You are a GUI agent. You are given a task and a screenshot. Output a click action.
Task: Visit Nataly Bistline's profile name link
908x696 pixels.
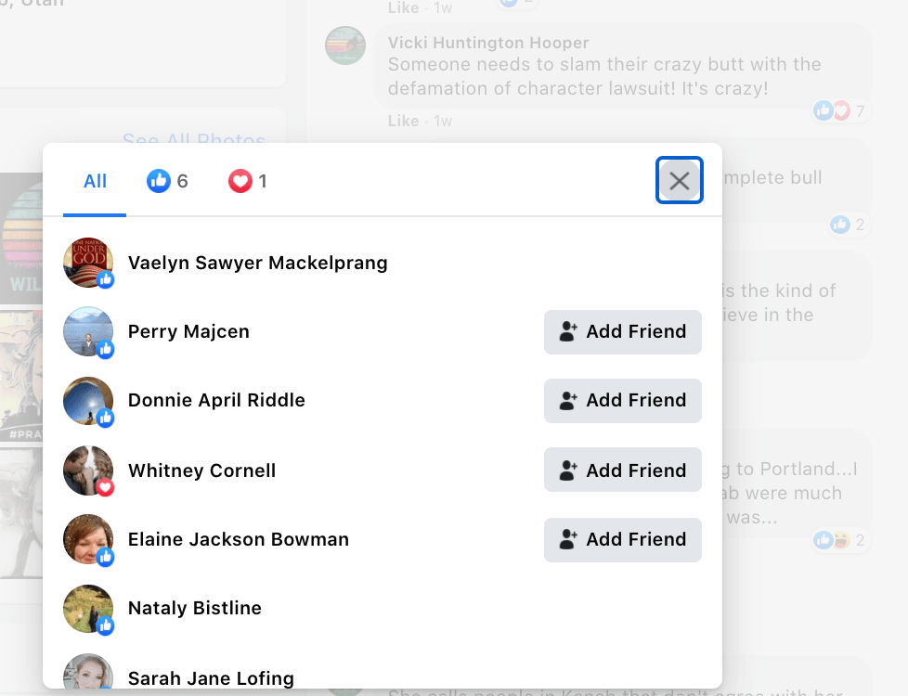click(x=194, y=608)
